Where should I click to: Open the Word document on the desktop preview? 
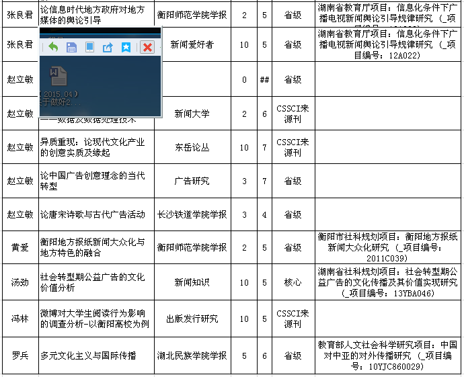59,76
